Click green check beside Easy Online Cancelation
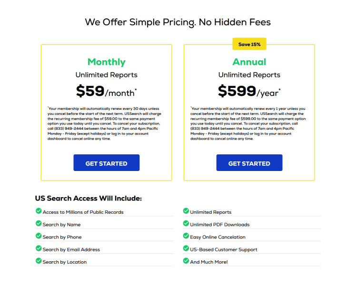 [x=186, y=236]
